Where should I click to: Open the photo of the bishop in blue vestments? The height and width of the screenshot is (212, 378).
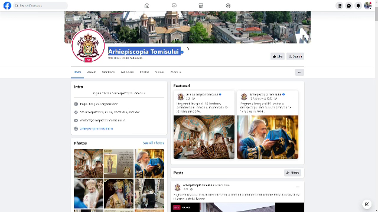pyautogui.click(x=149, y=164)
